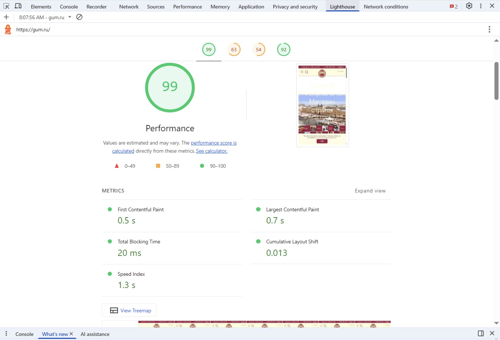Viewport: 500px width, 340px height.
Task: Expand view of the metrics section
Action: pyautogui.click(x=370, y=191)
